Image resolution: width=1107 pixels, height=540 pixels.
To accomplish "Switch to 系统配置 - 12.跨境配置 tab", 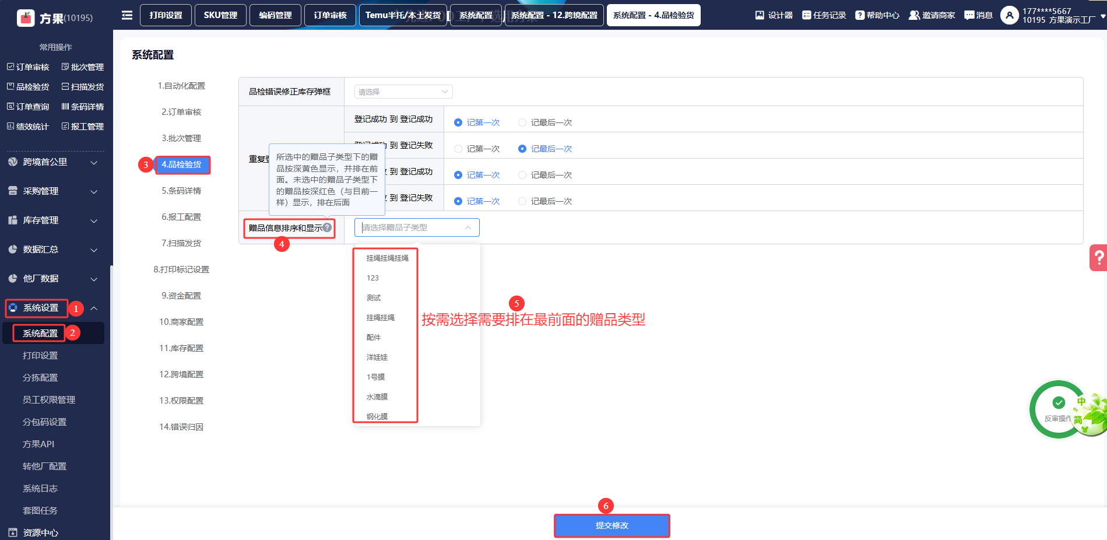I will point(554,15).
